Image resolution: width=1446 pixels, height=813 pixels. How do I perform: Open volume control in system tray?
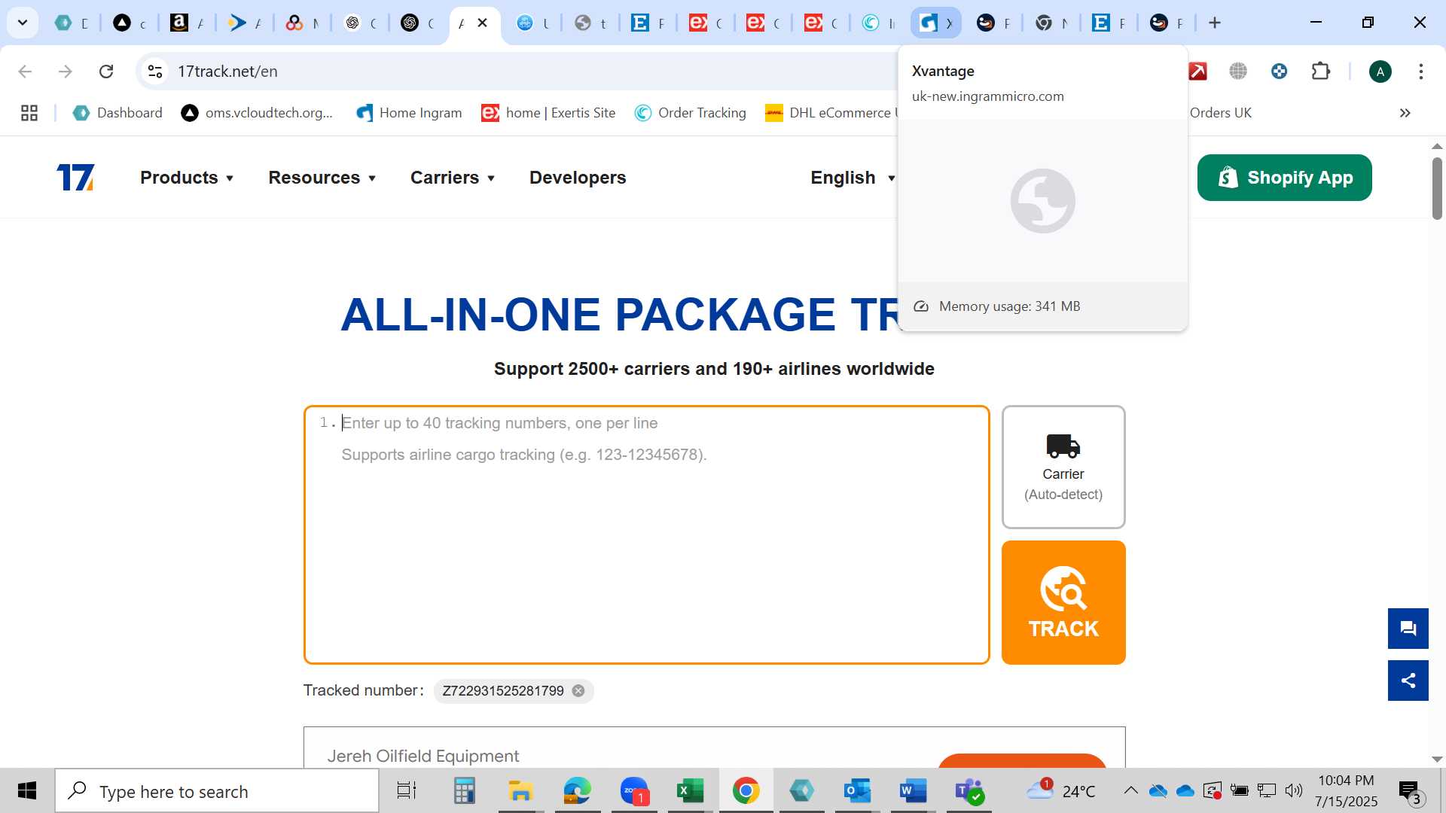1293,790
